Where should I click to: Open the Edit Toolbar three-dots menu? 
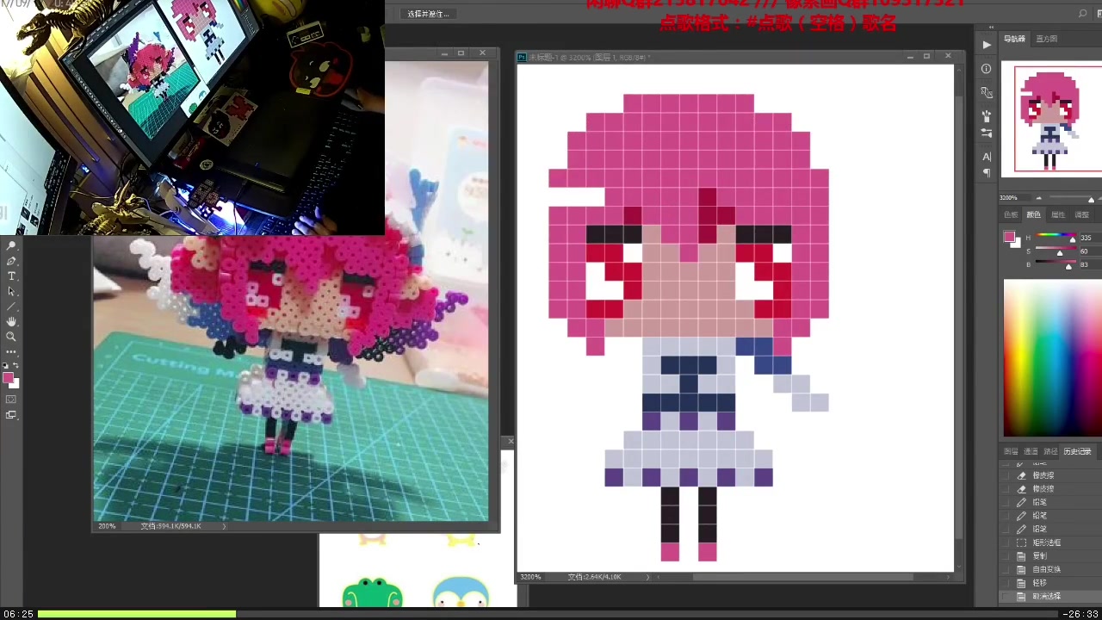[x=11, y=351]
